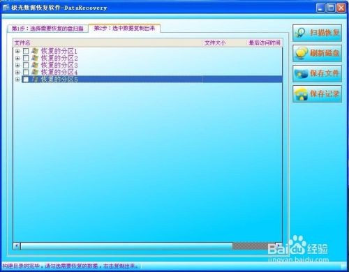Select the highlighted 恢复的分区5 row text
The image size is (349, 272).
point(59,80)
